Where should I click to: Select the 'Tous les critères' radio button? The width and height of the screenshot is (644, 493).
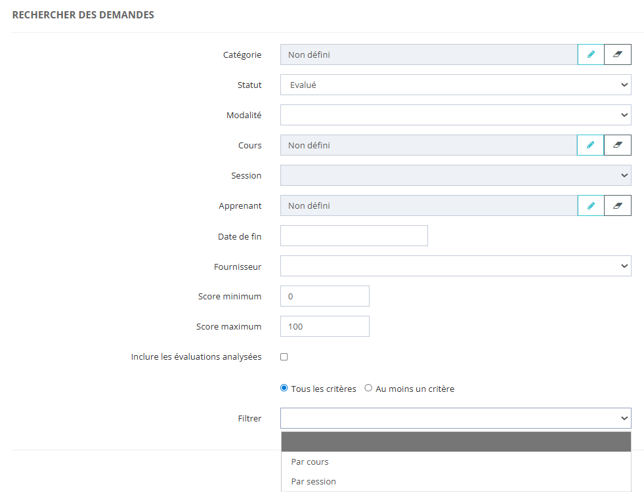pos(284,388)
